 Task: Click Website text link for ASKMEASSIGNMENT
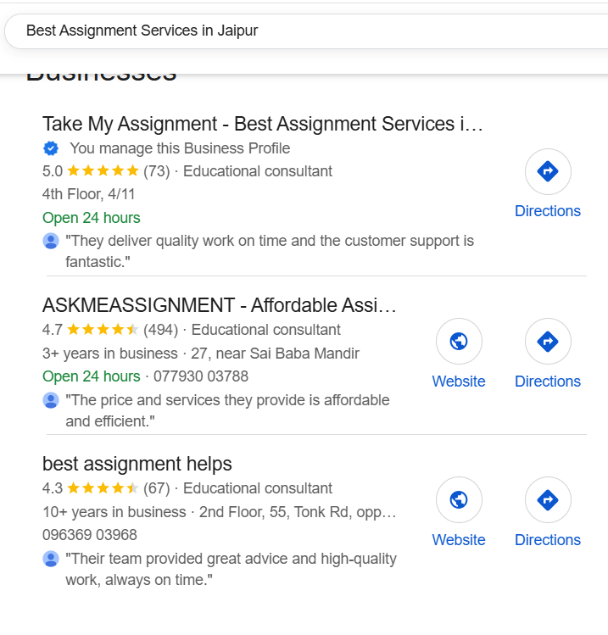pos(459,382)
